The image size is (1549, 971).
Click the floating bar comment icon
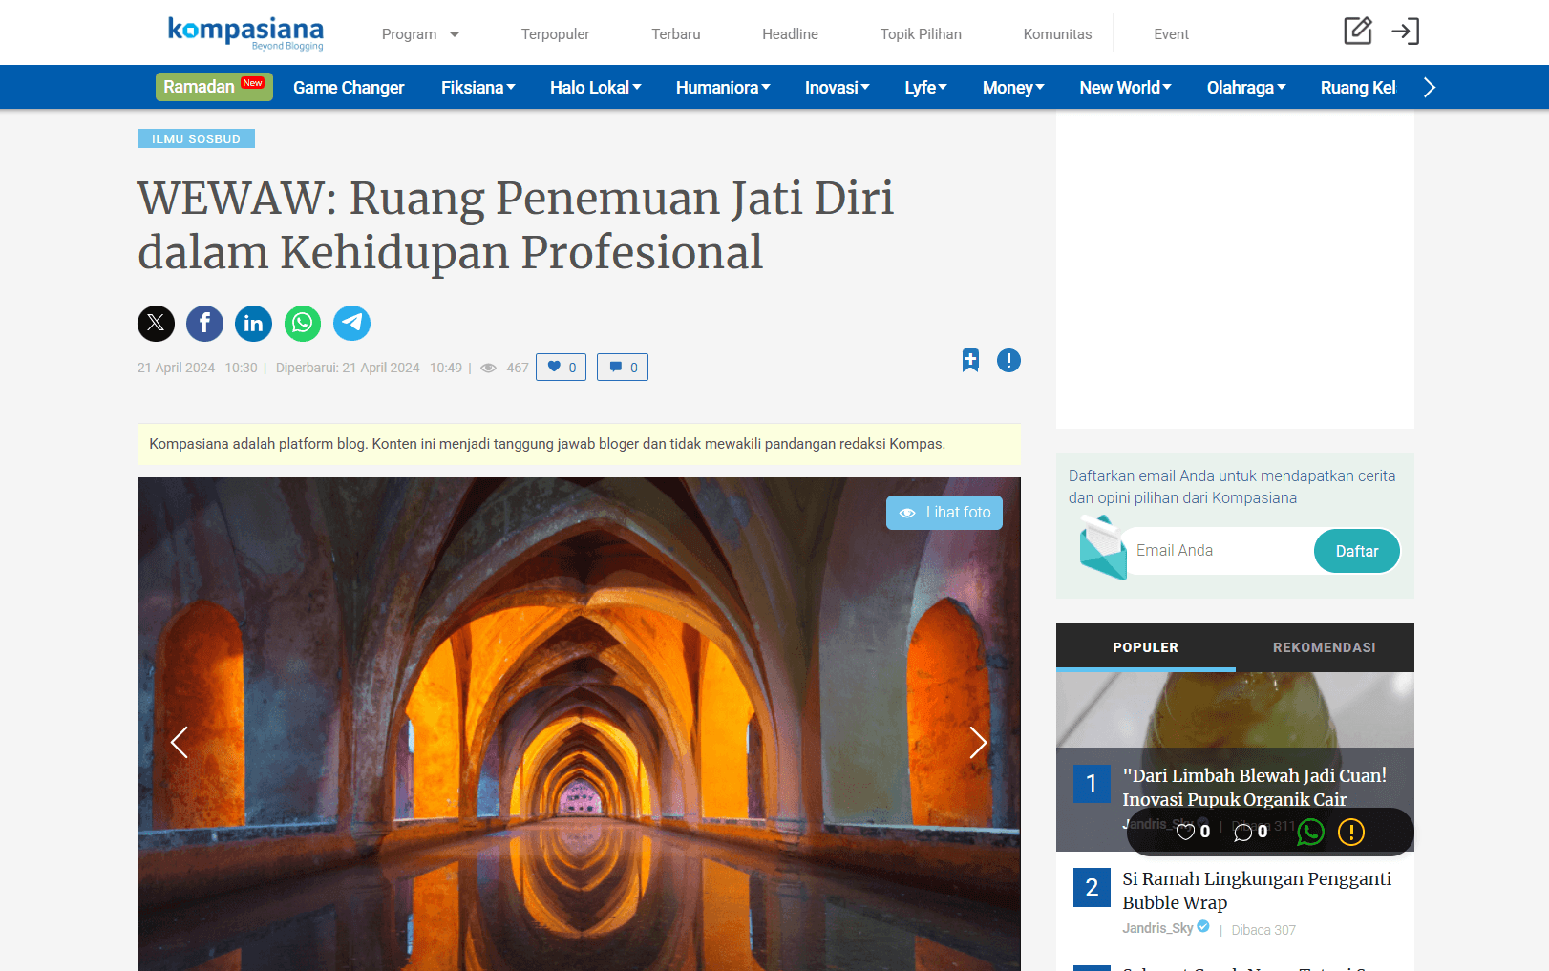tap(1242, 833)
